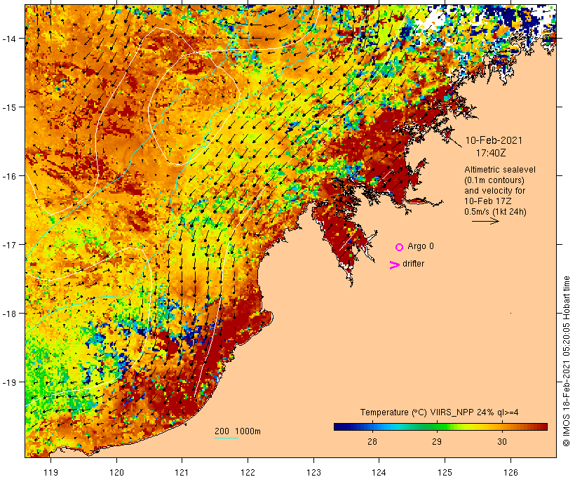Click the magenta drifter arrow symbol
Viewport: 575px width, 477px height.
[x=395, y=265]
